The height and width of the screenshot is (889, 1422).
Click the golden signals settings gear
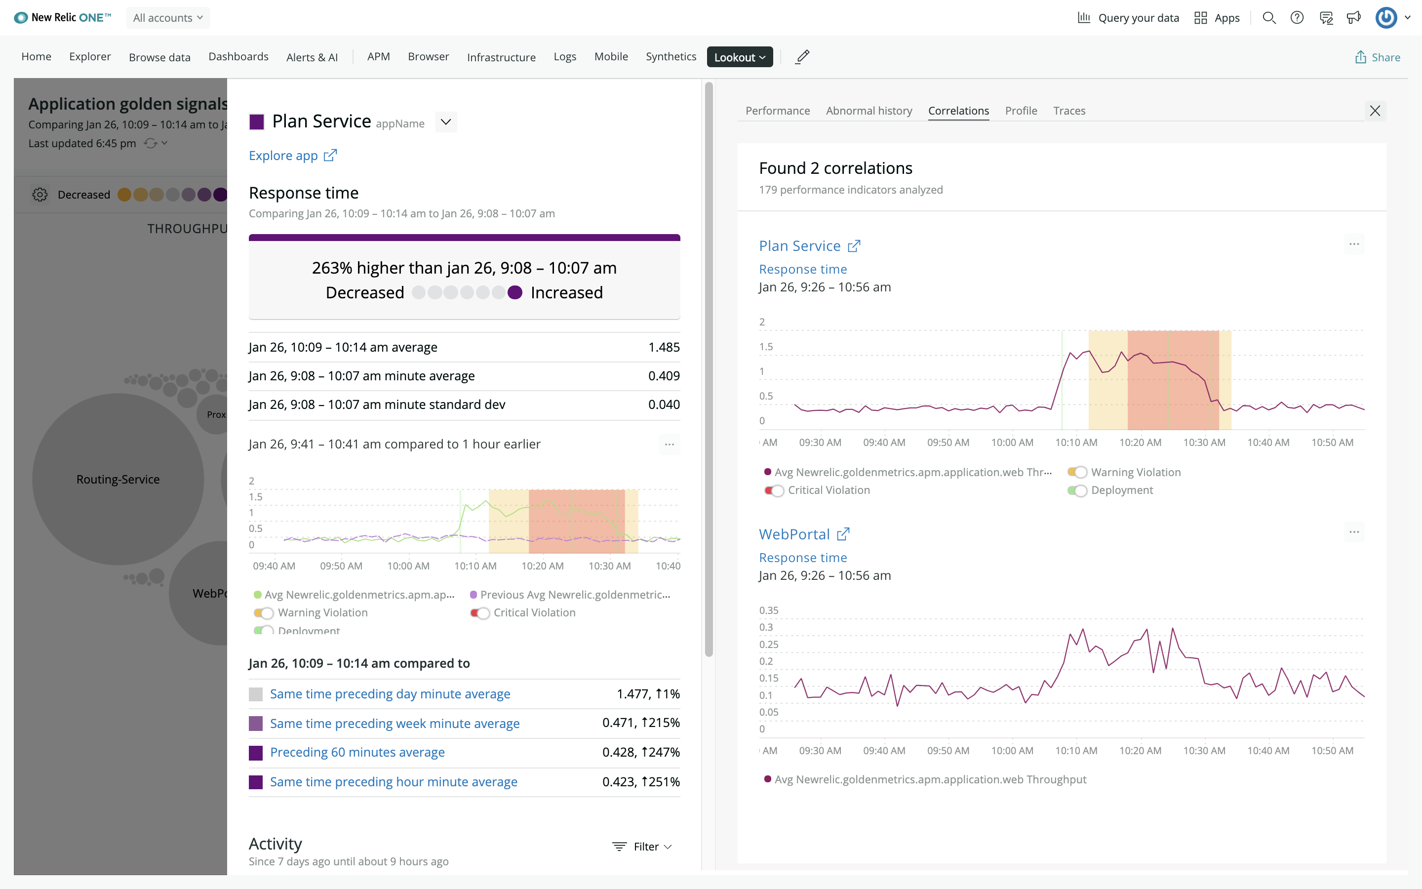pyautogui.click(x=39, y=195)
